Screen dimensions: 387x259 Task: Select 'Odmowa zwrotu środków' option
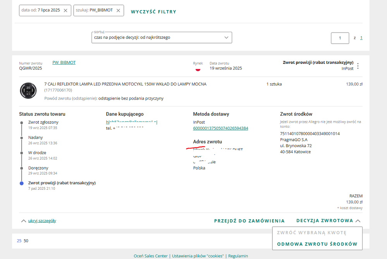(x=317, y=244)
